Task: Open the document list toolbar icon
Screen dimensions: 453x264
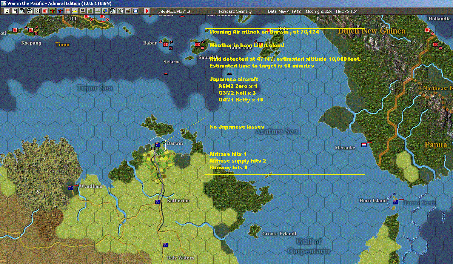Action: (x=15, y=11)
